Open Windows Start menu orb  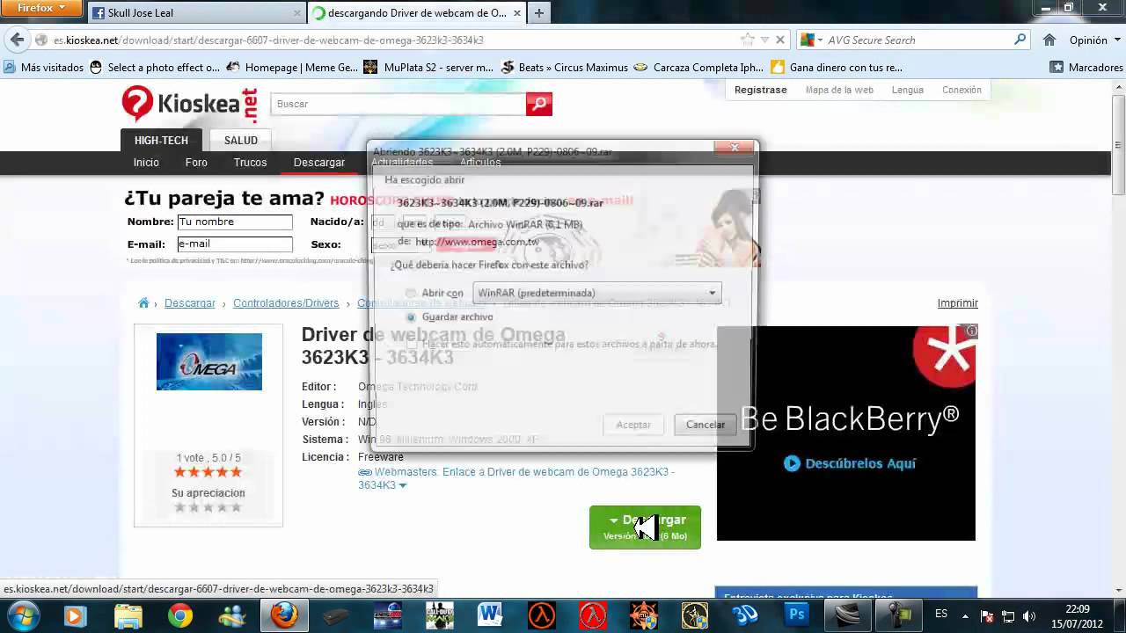click(23, 615)
